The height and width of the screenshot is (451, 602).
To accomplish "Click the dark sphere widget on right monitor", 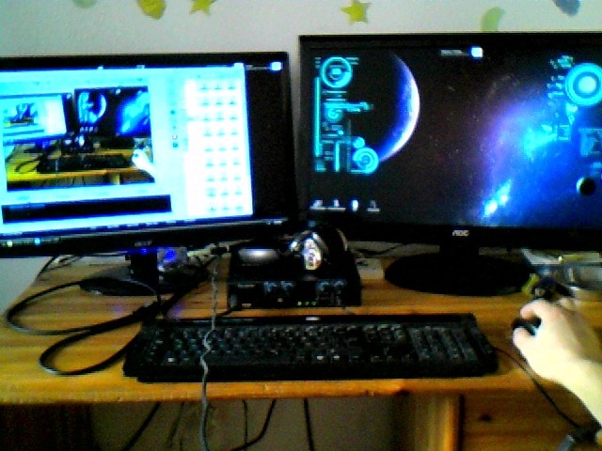I will (586, 186).
